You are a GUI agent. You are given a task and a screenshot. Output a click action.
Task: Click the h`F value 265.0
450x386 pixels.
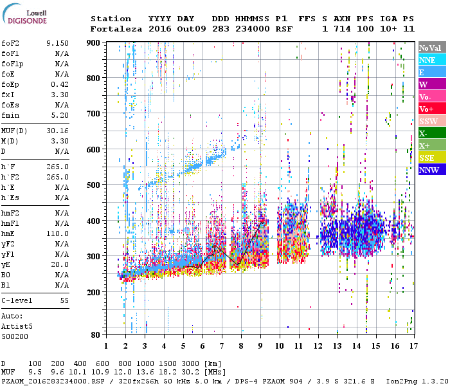pos(57,167)
